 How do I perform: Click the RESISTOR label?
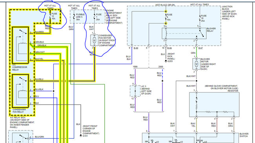tap(233, 91)
